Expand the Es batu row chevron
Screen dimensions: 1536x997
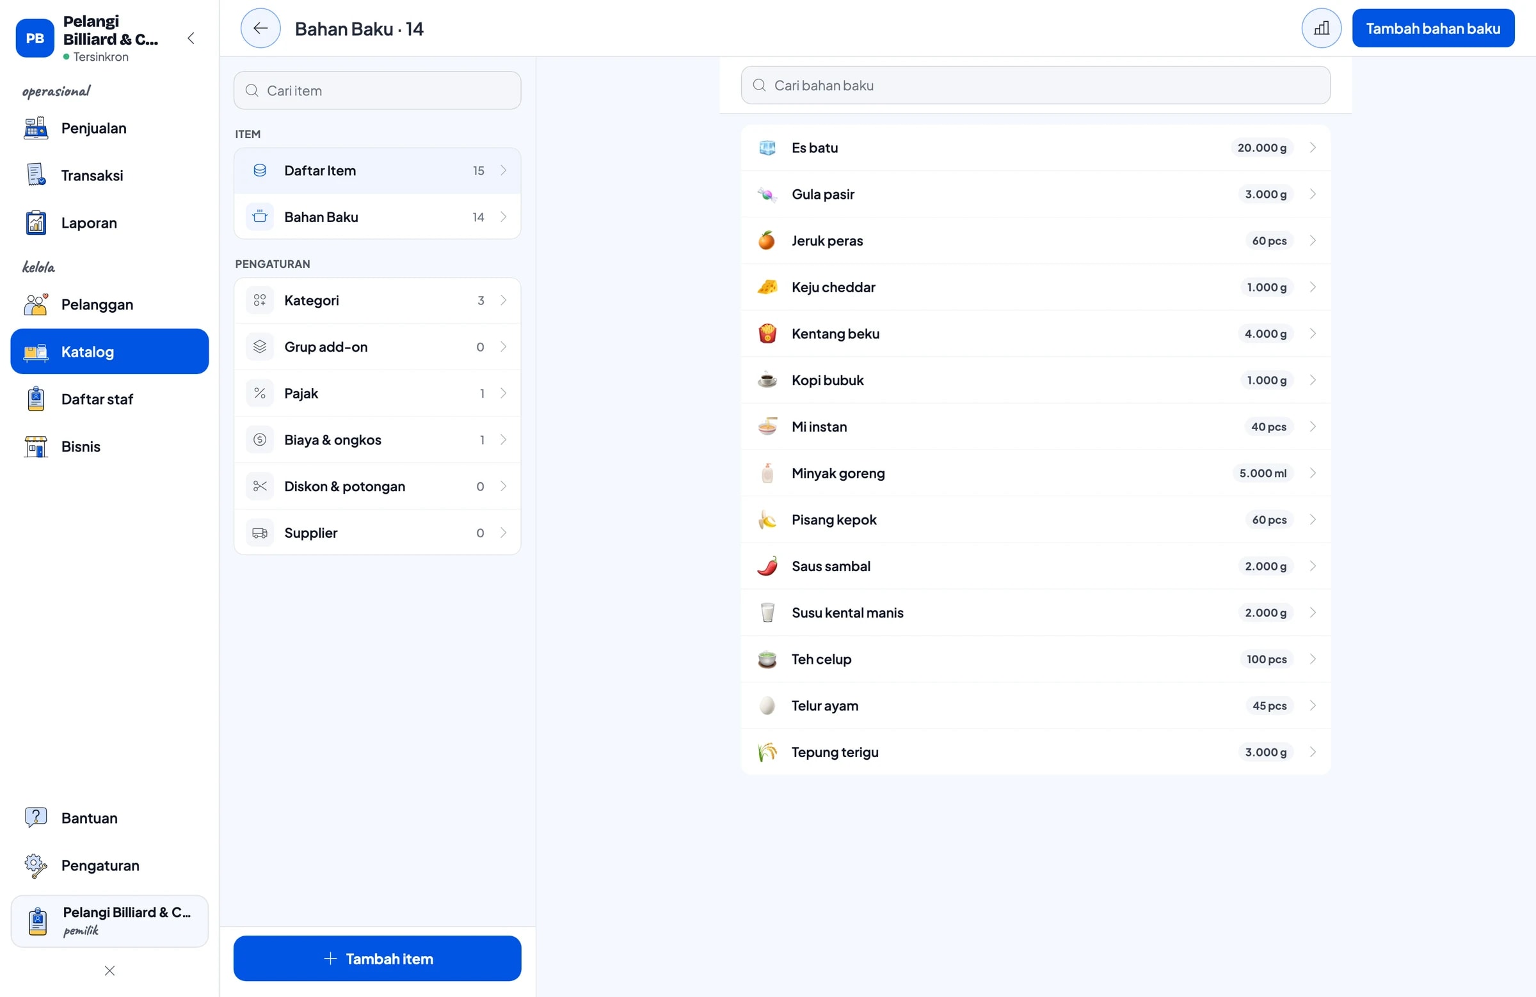[1312, 148]
